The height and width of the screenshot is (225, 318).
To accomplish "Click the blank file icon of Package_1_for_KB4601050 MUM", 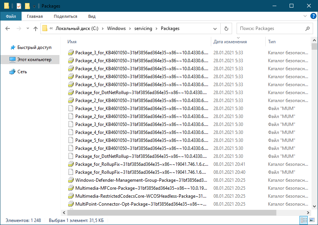I will pyautogui.click(x=71, y=109).
